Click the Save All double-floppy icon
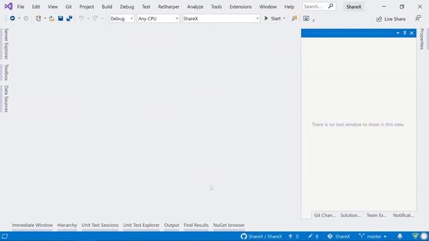The height and width of the screenshot is (241, 429). (x=69, y=18)
